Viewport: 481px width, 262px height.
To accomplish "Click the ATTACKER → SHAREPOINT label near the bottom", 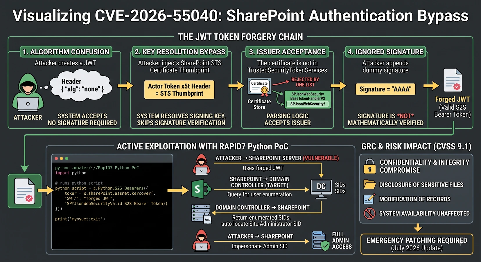I will (x=260, y=236).
